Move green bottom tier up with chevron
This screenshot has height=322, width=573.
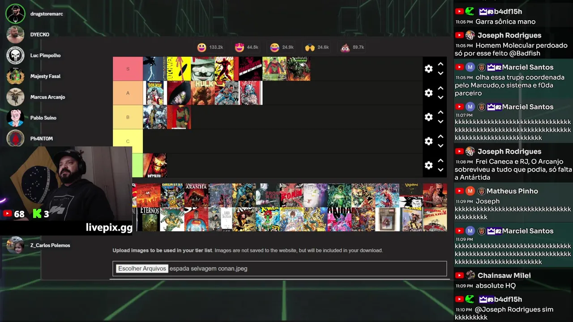tap(440, 161)
